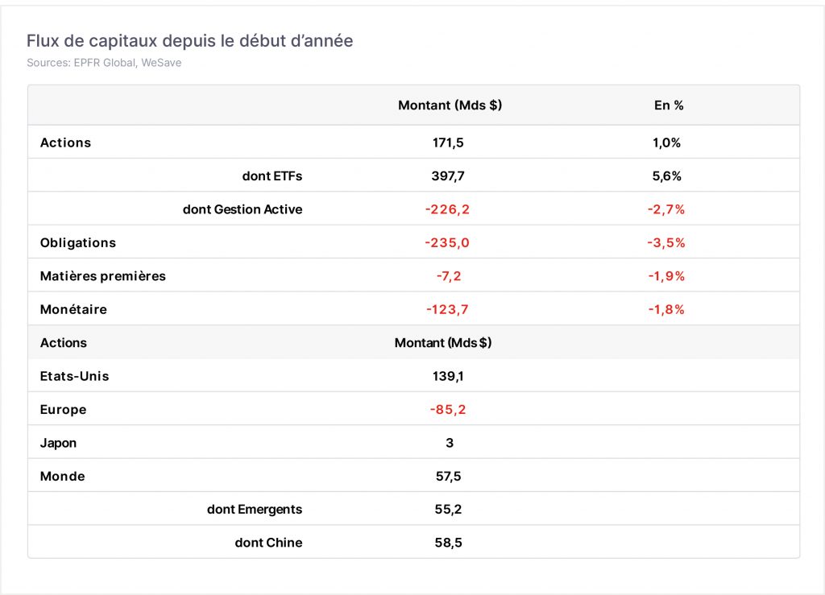Screen dimensions: 825x595
Task: Click the Etats-Unis row label
Action: (75, 376)
